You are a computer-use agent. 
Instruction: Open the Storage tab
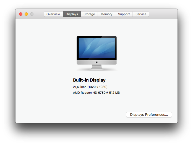coord(89,14)
